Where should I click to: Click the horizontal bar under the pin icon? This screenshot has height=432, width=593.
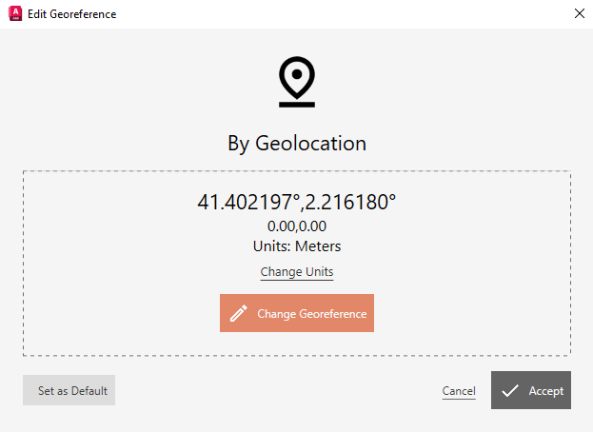297,105
